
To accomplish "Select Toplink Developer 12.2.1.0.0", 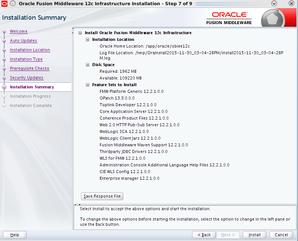I will [x=128, y=105].
